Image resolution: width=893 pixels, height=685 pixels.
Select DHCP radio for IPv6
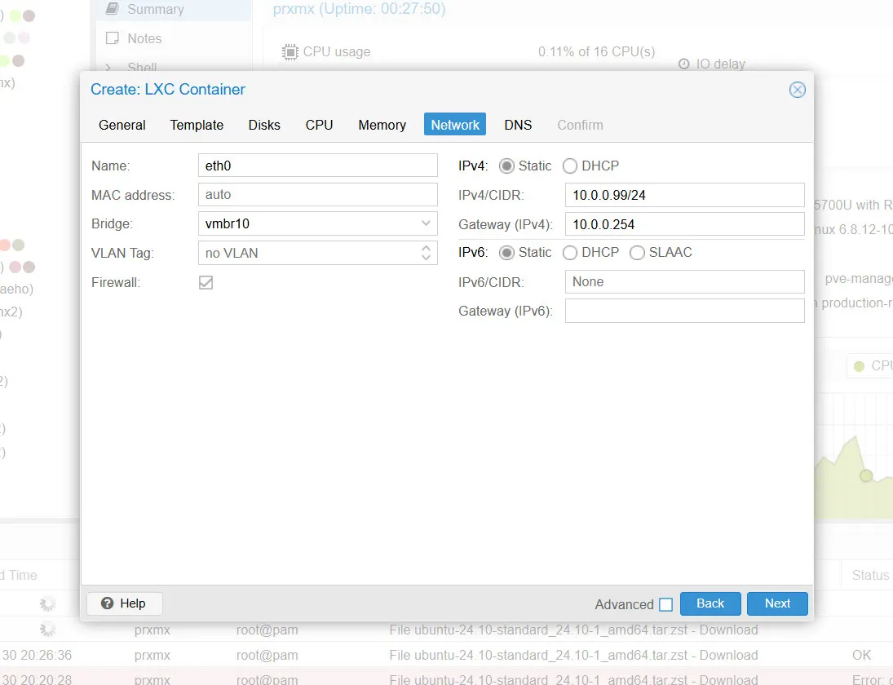pos(570,253)
